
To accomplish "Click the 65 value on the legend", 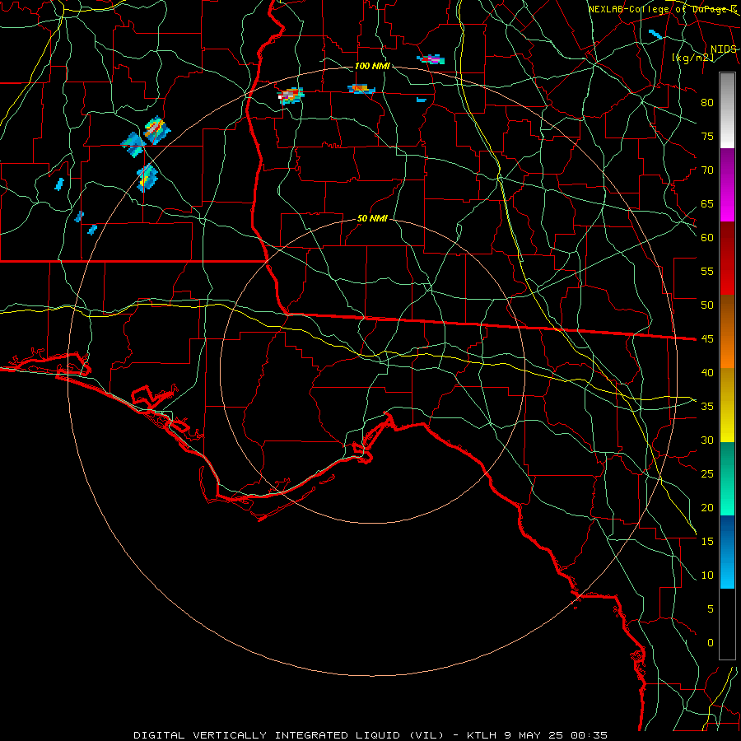I will 707,203.
